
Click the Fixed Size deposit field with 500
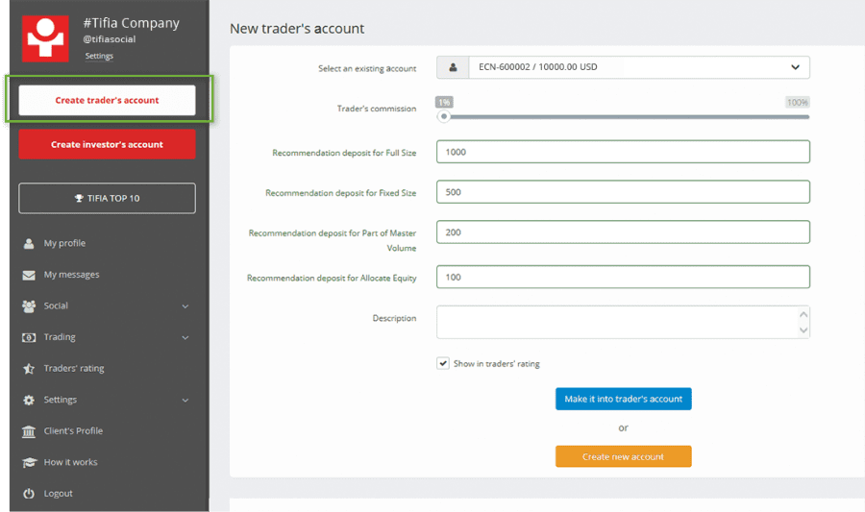[x=624, y=192]
